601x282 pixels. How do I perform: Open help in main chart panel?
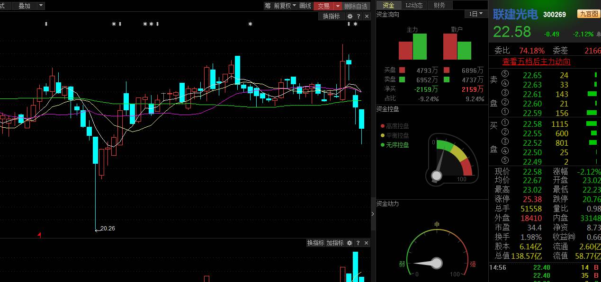click(359, 16)
